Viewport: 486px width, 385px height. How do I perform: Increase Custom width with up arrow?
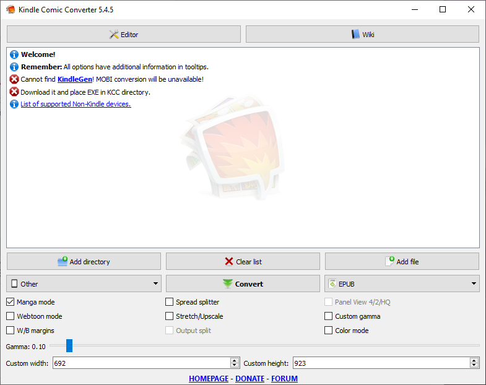pyautogui.click(x=235, y=360)
